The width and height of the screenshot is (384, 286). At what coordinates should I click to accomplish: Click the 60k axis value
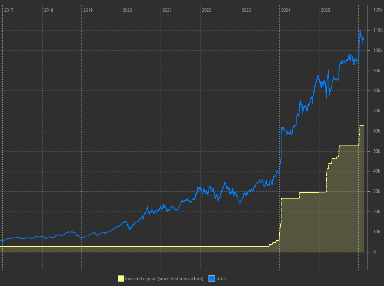click(377, 131)
